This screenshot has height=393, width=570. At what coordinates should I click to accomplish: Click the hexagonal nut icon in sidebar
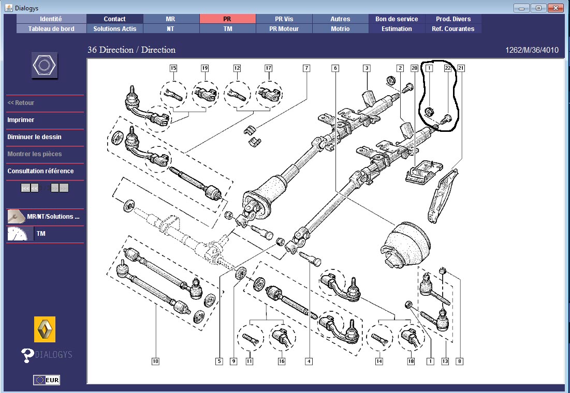(45, 66)
